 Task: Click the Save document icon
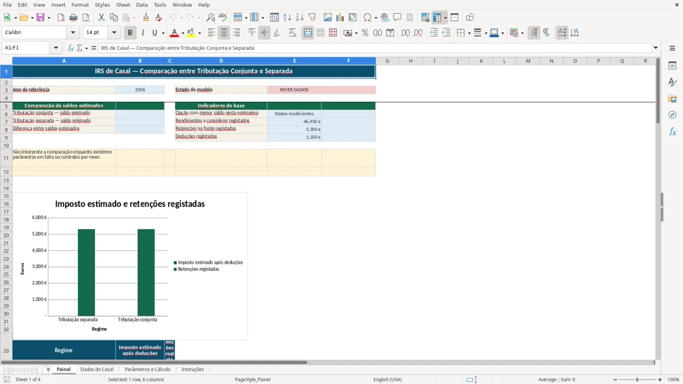[x=40, y=18]
